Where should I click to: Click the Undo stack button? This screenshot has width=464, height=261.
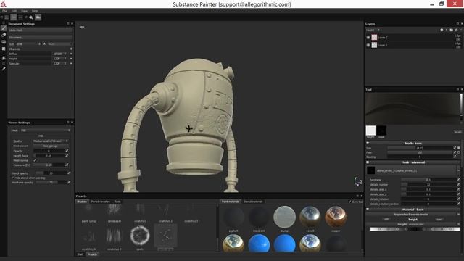[41, 30]
